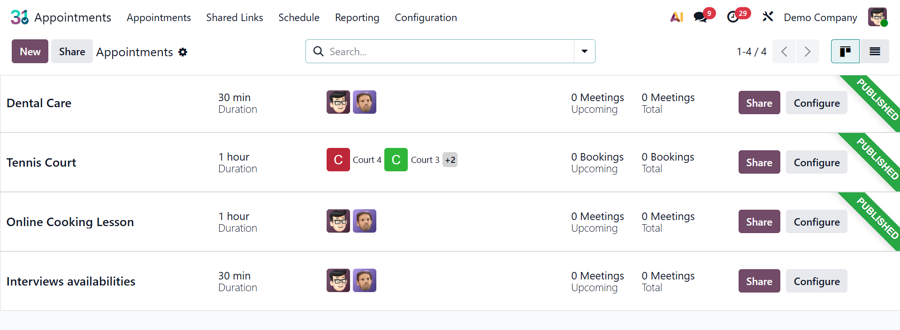
Task: Open the AI assistant icon
Action: tap(677, 17)
